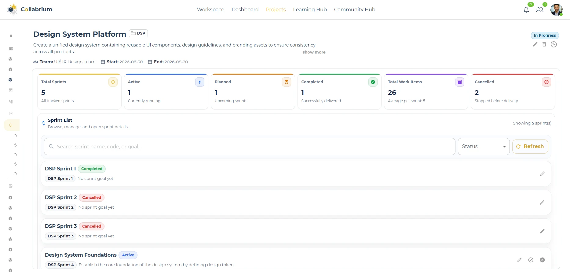Click the pin icon in the sidebar
The height and width of the screenshot is (279, 570).
[x=11, y=36]
